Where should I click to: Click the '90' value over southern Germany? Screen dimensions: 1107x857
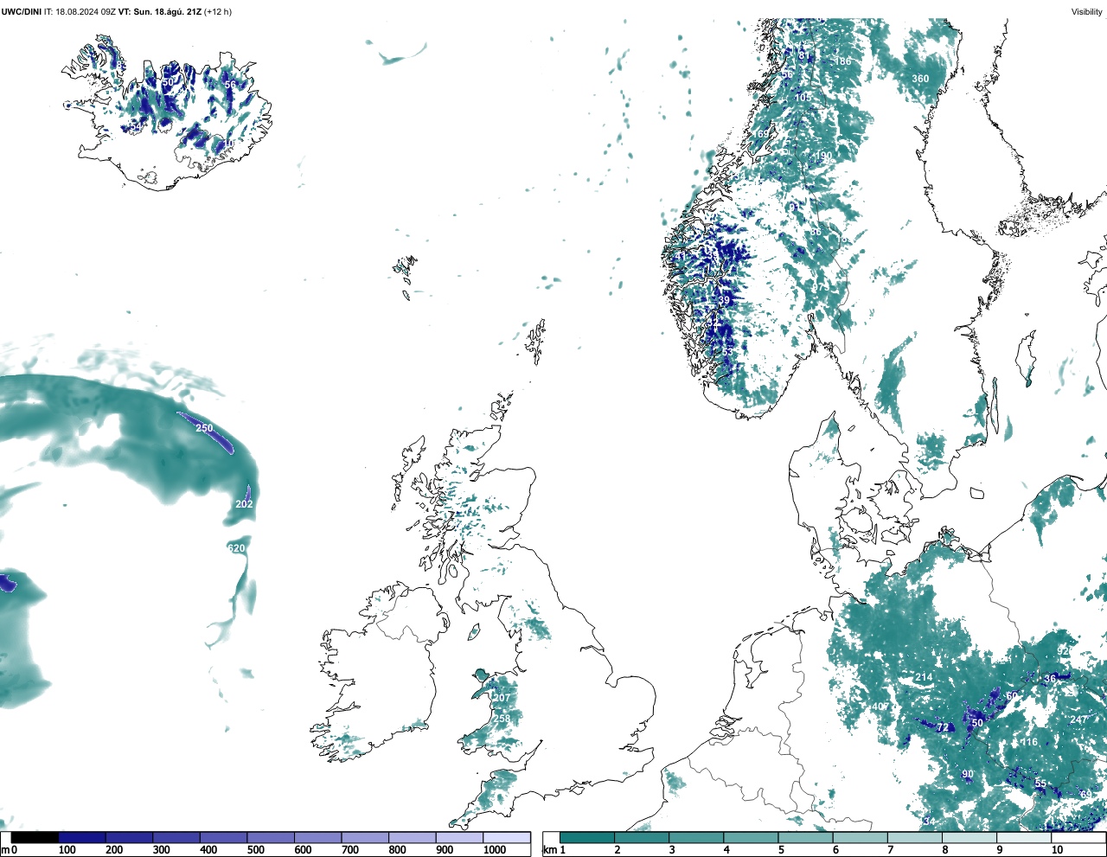point(968,775)
